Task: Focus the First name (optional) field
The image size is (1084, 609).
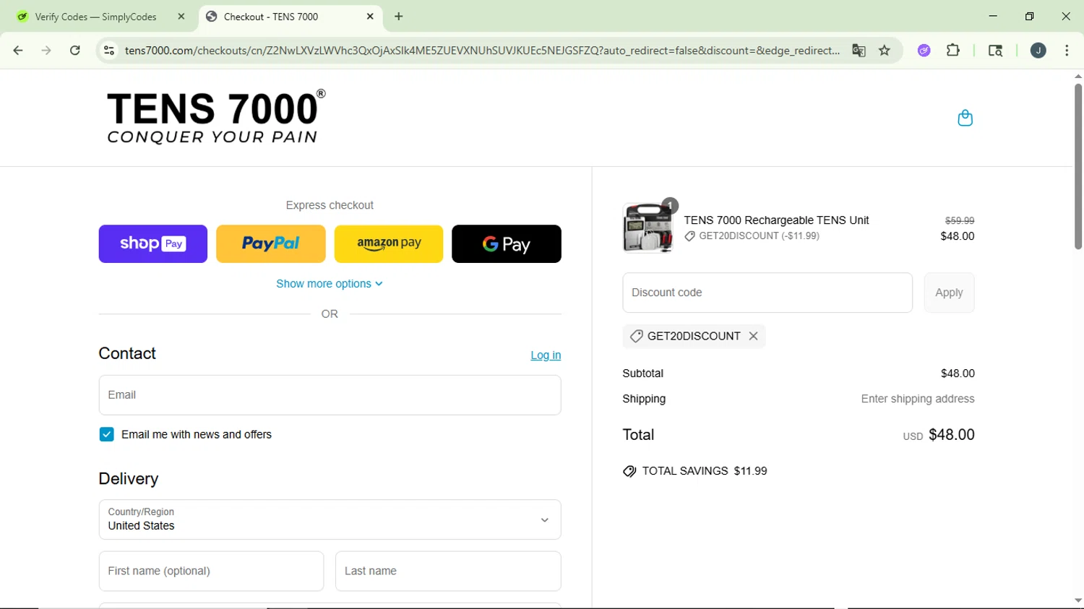Action: [x=211, y=571]
